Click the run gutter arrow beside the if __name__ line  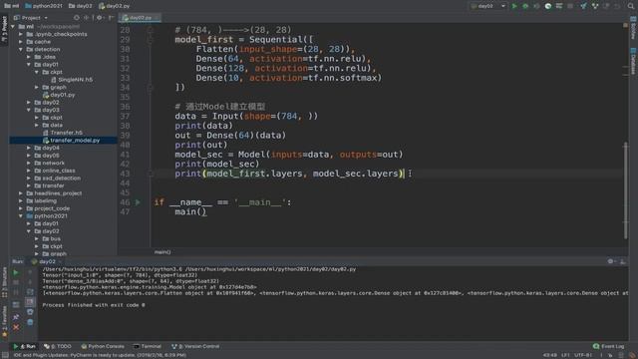pyautogui.click(x=138, y=202)
